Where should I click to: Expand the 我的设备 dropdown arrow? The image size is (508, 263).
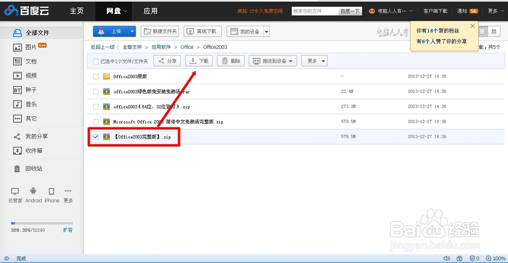click(266, 31)
